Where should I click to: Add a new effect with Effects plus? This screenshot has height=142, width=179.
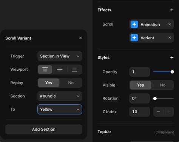click(172, 10)
